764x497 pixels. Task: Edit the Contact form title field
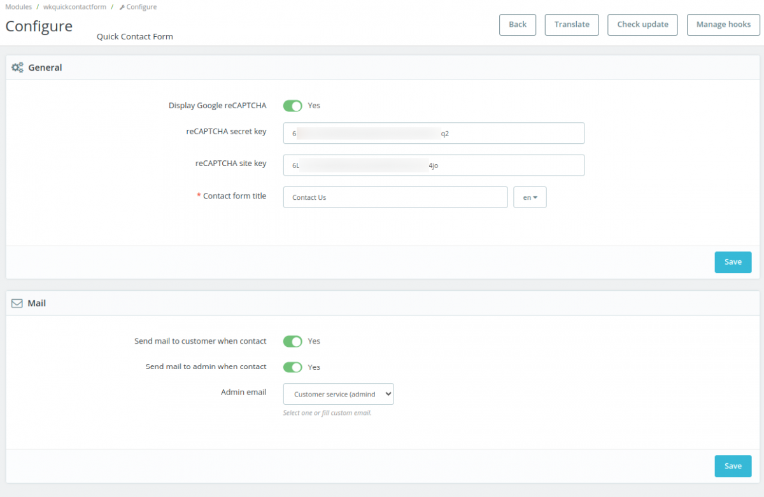(395, 197)
